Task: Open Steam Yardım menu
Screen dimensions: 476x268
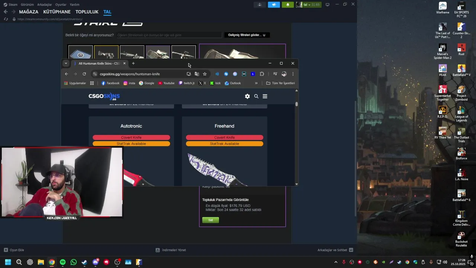Action: (x=74, y=4)
